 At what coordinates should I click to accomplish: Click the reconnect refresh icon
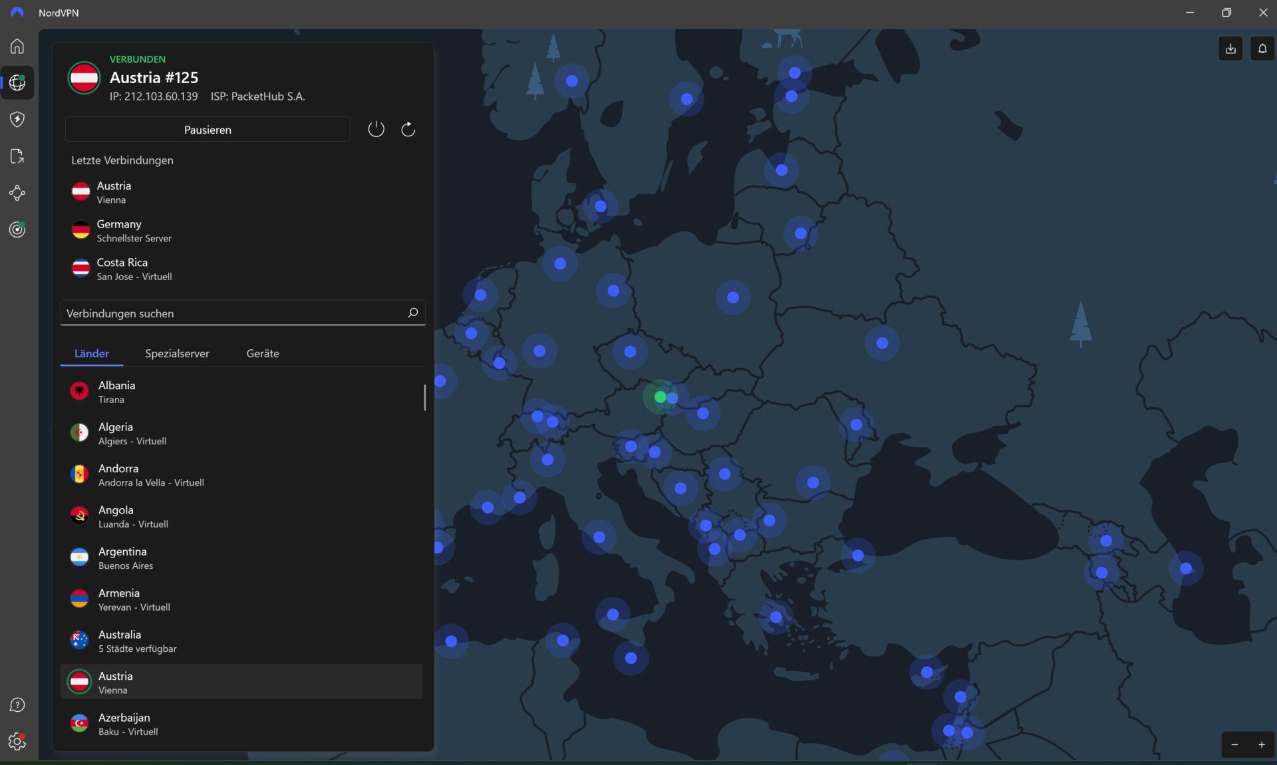(408, 129)
